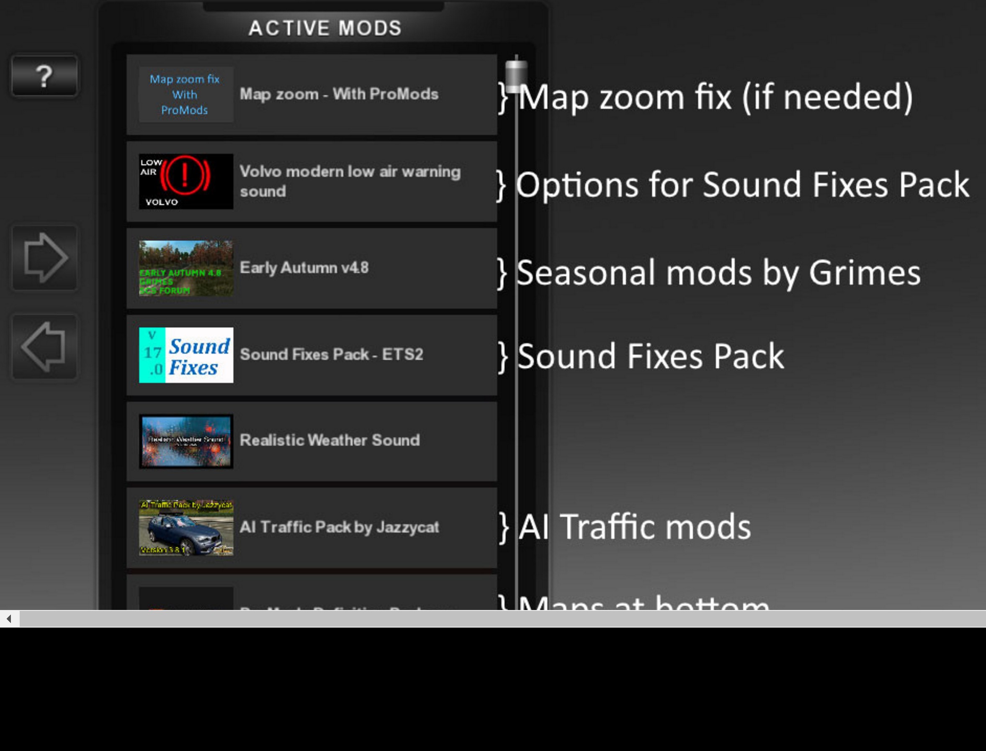Screen dimensions: 986x751
Task: Click the Sound Fixes v17.0 icon
Action: click(185, 355)
